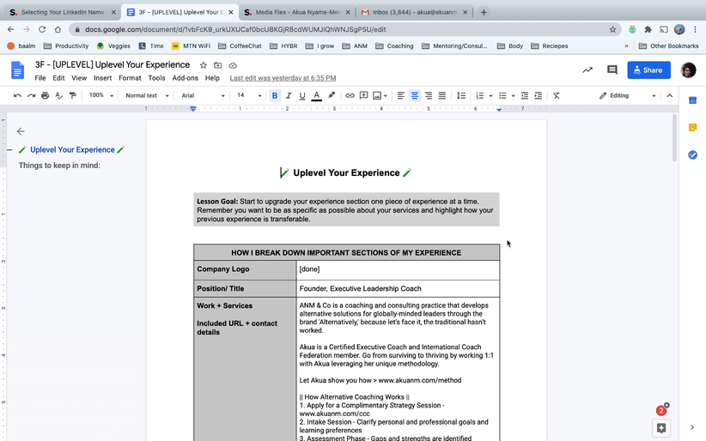Click the spelling and grammar check icon

click(x=58, y=95)
